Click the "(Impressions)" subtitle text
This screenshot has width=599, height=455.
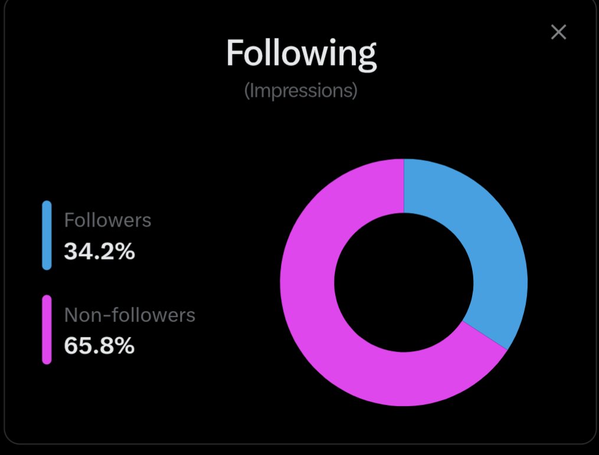(301, 91)
